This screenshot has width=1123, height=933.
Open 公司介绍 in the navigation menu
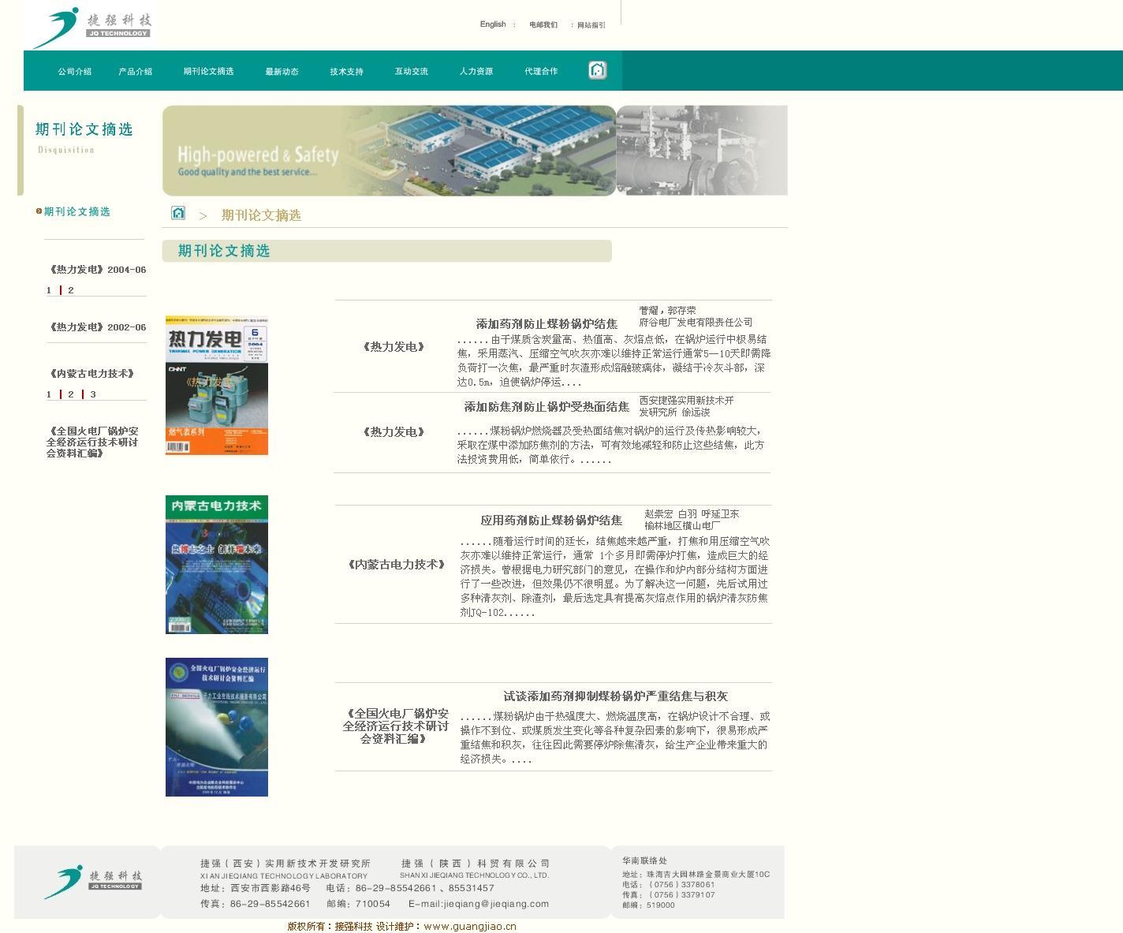[74, 72]
